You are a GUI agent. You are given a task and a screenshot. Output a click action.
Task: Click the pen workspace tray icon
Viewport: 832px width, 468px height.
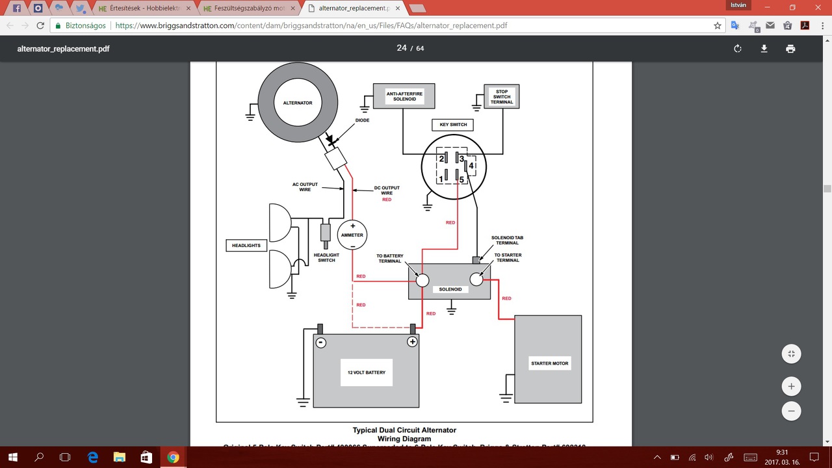(x=729, y=457)
